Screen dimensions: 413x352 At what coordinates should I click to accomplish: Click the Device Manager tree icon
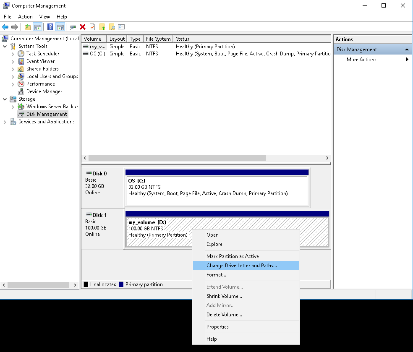click(21, 91)
